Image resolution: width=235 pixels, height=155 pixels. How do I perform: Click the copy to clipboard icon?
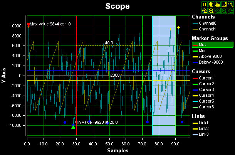(x=211, y=4)
